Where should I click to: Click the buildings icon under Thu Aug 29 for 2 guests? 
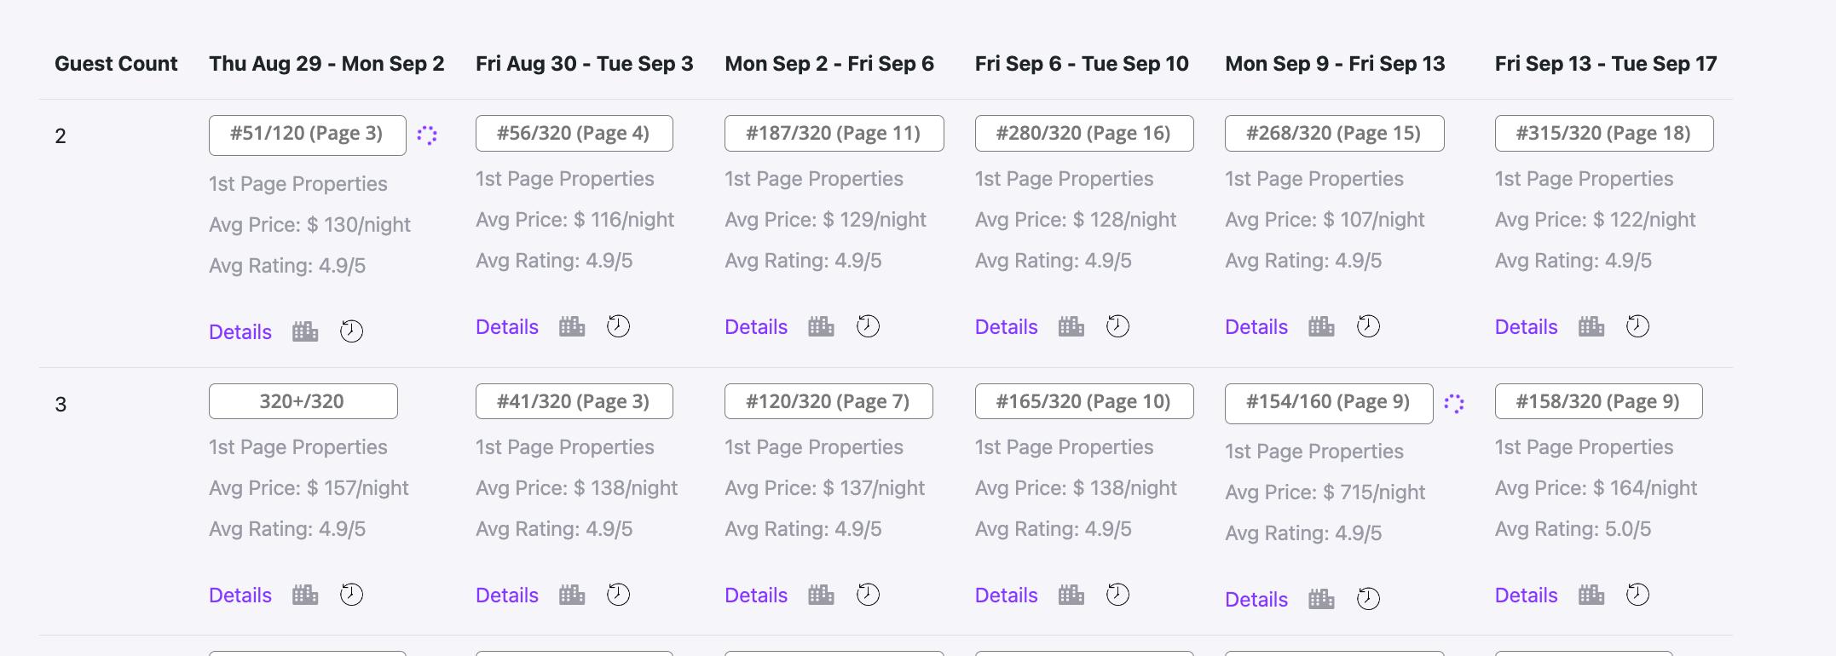(305, 331)
